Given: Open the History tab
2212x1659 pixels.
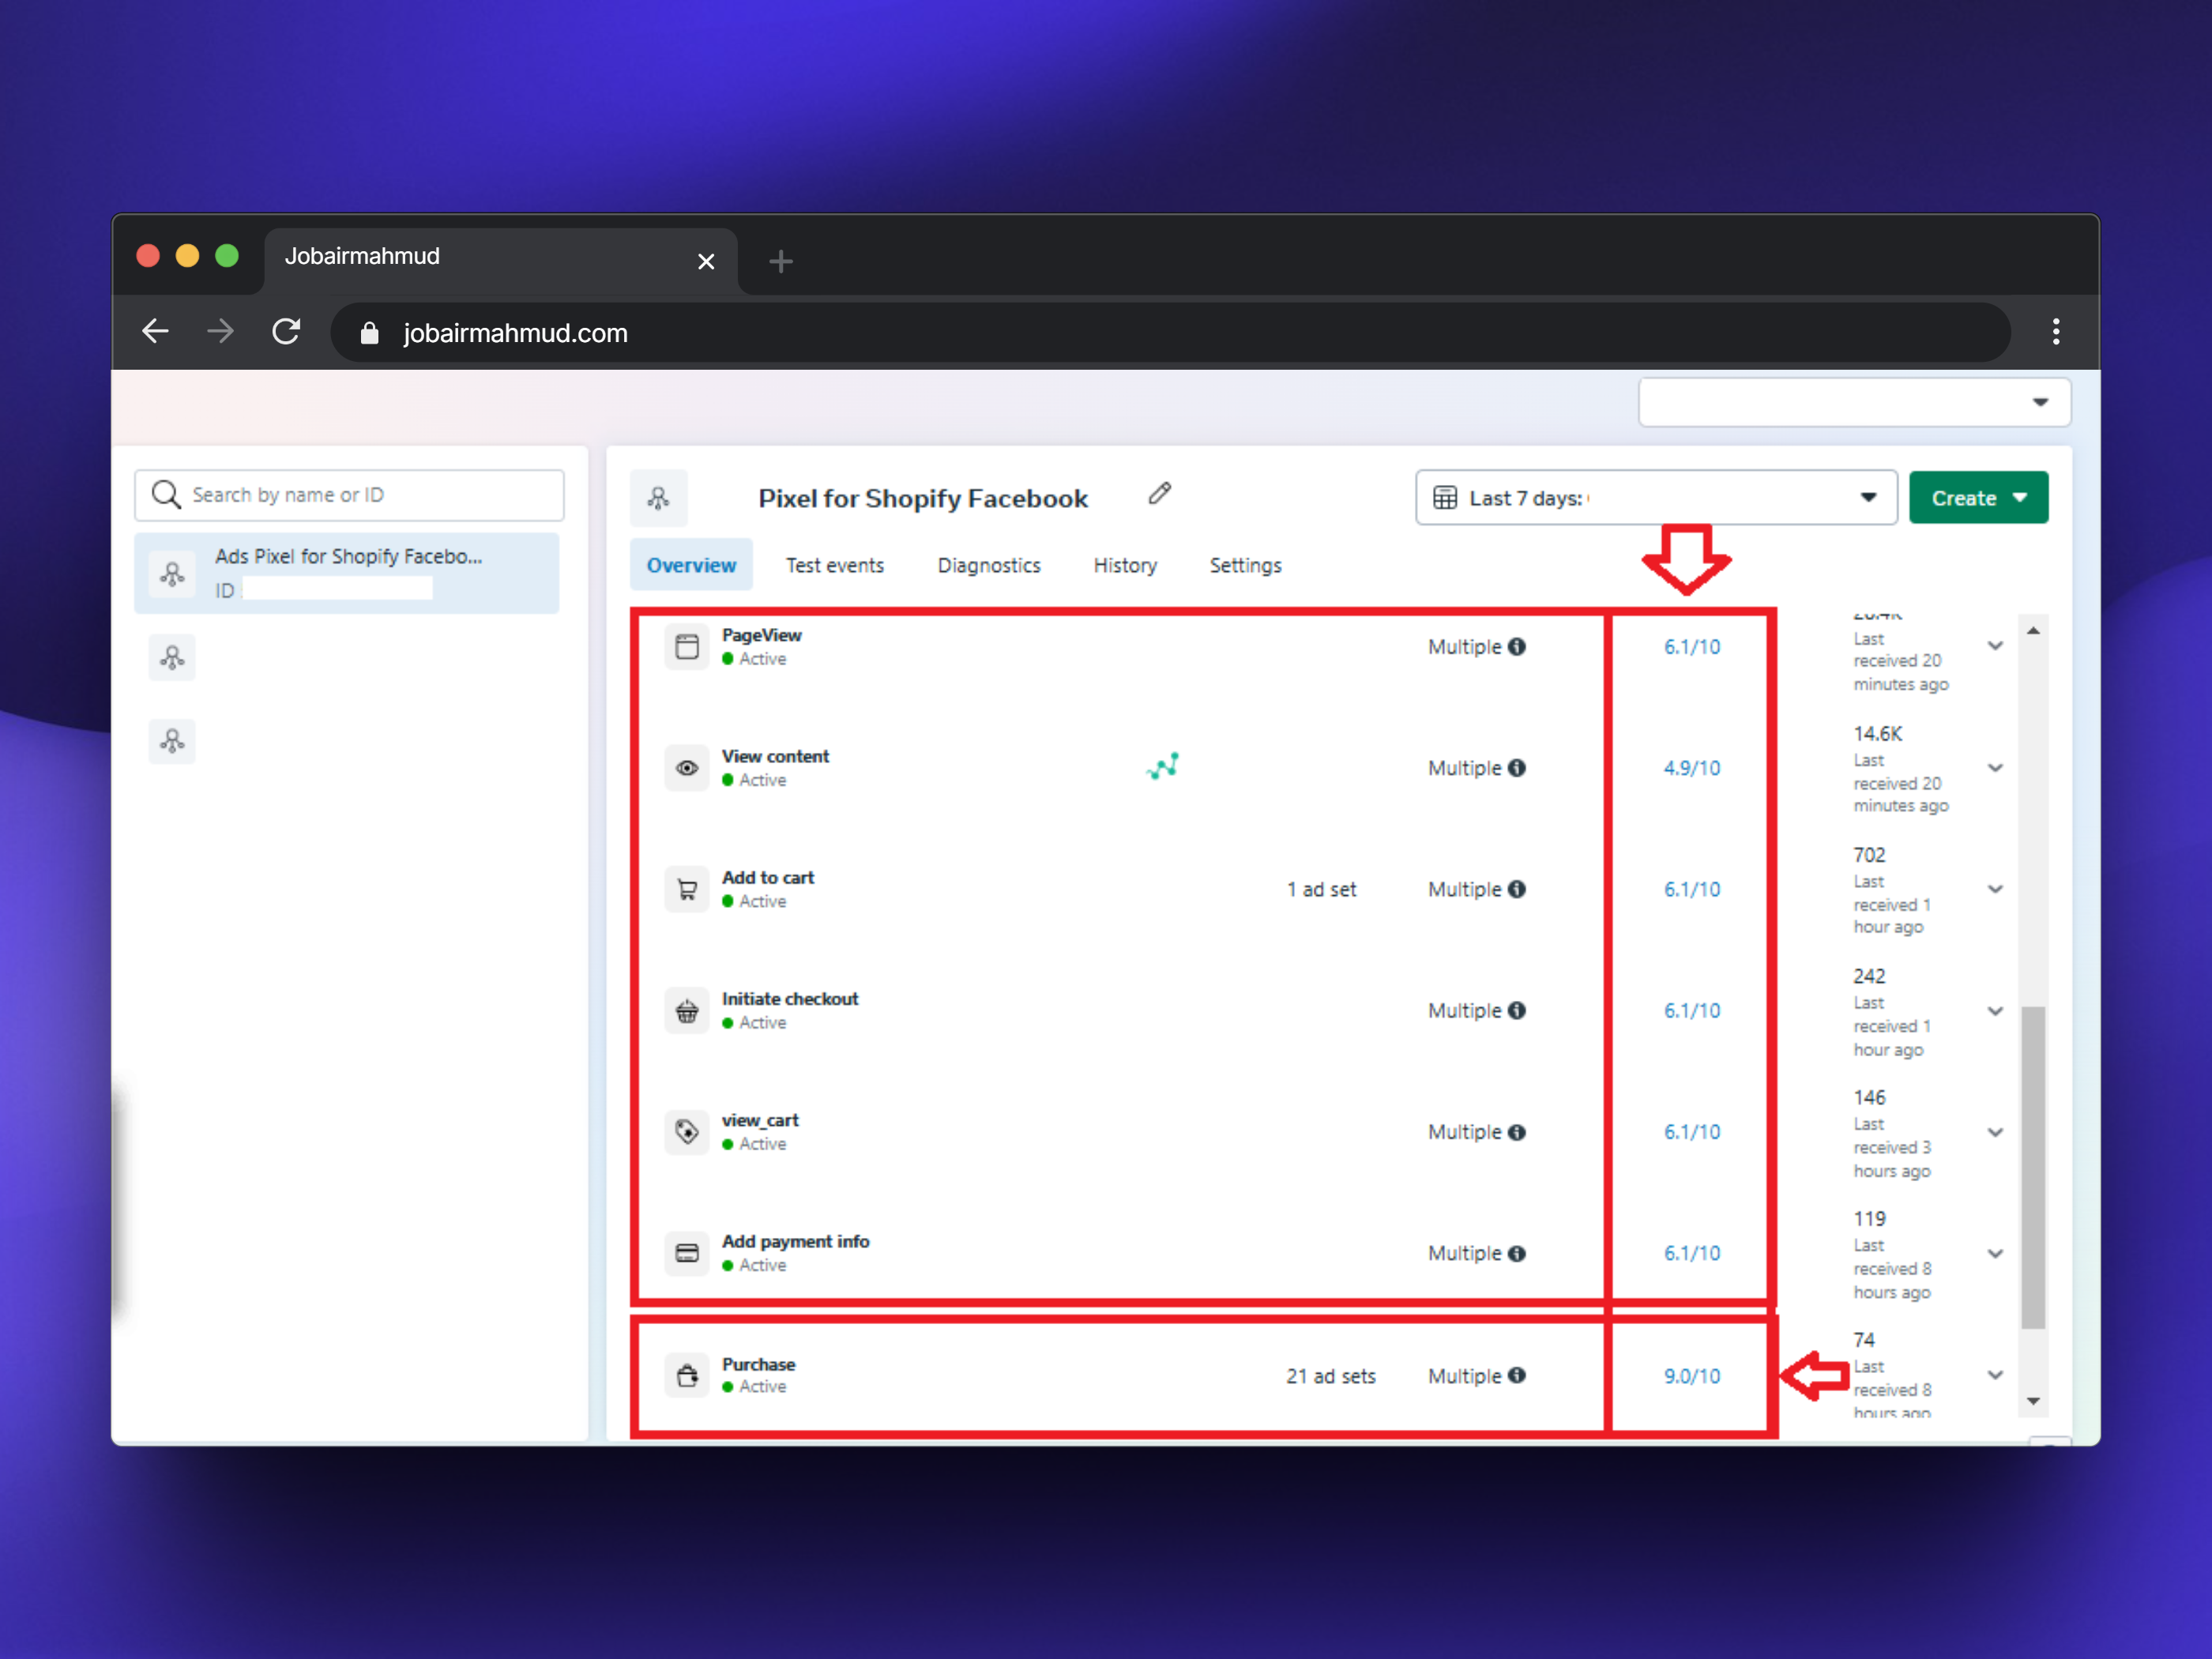Looking at the screenshot, I should click(x=1125, y=566).
